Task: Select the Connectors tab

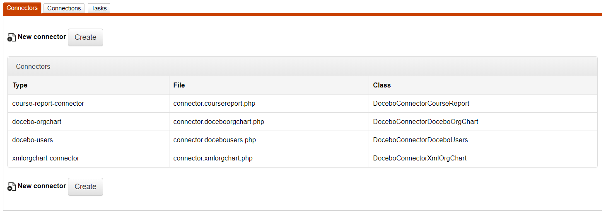Action: tap(22, 8)
